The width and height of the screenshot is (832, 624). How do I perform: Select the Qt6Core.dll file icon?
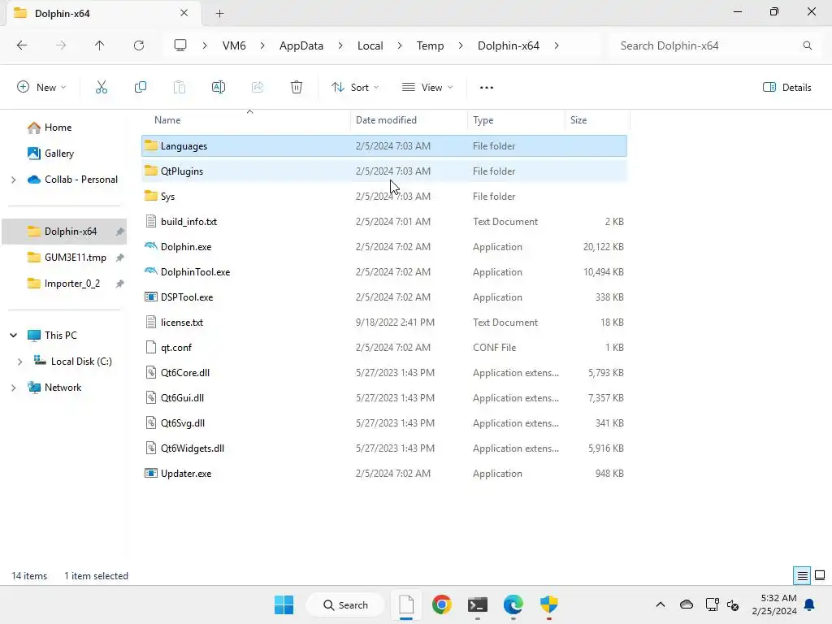(x=151, y=372)
